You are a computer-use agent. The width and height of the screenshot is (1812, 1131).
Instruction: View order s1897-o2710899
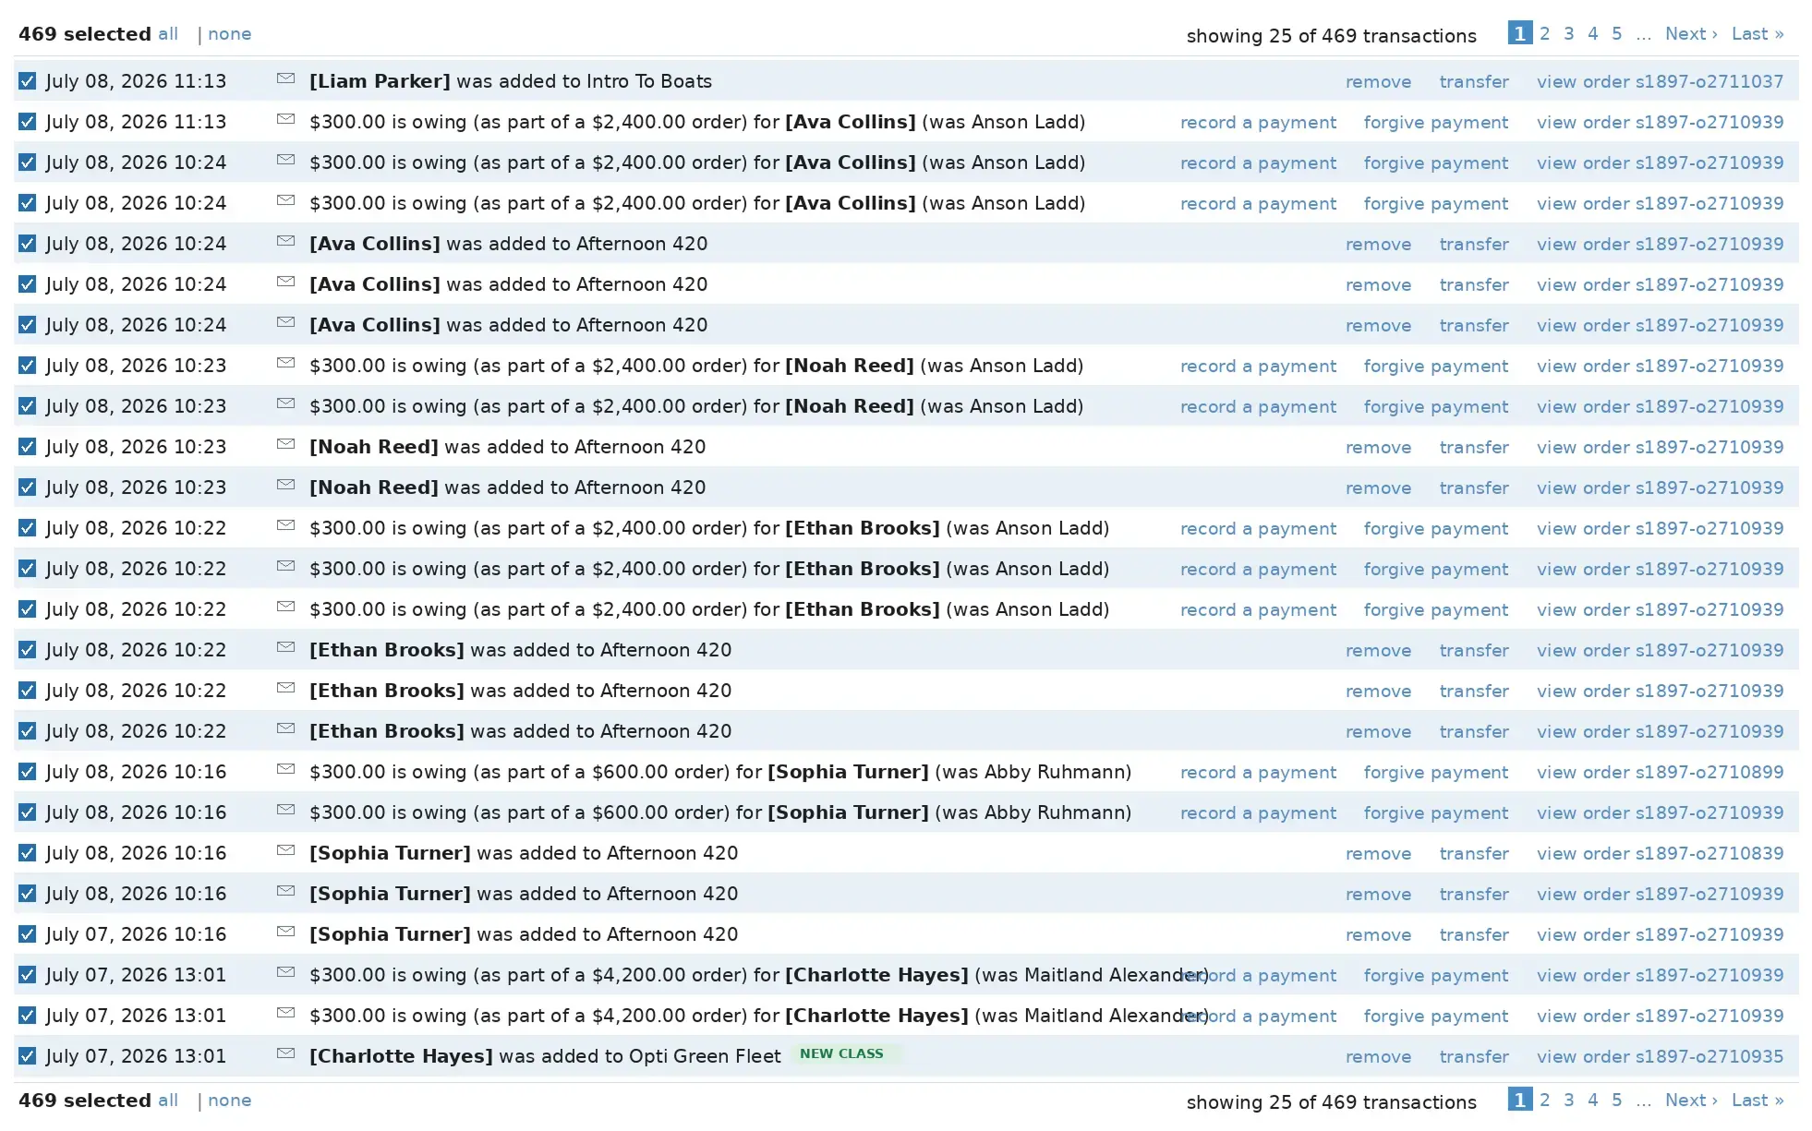click(1660, 773)
